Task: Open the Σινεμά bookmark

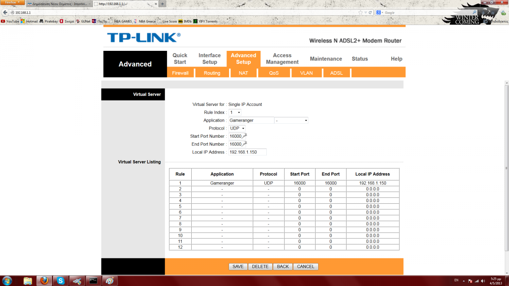Action: pos(67,21)
